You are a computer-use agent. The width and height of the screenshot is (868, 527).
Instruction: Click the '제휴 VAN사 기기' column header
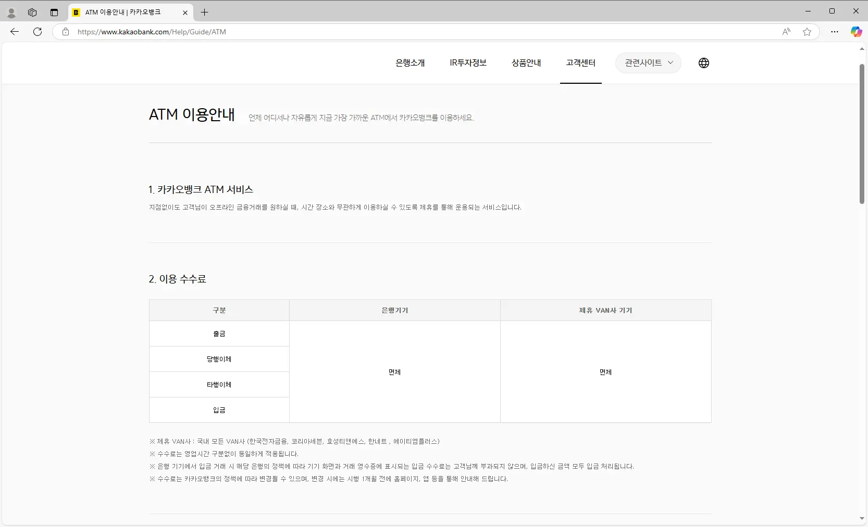(x=606, y=310)
